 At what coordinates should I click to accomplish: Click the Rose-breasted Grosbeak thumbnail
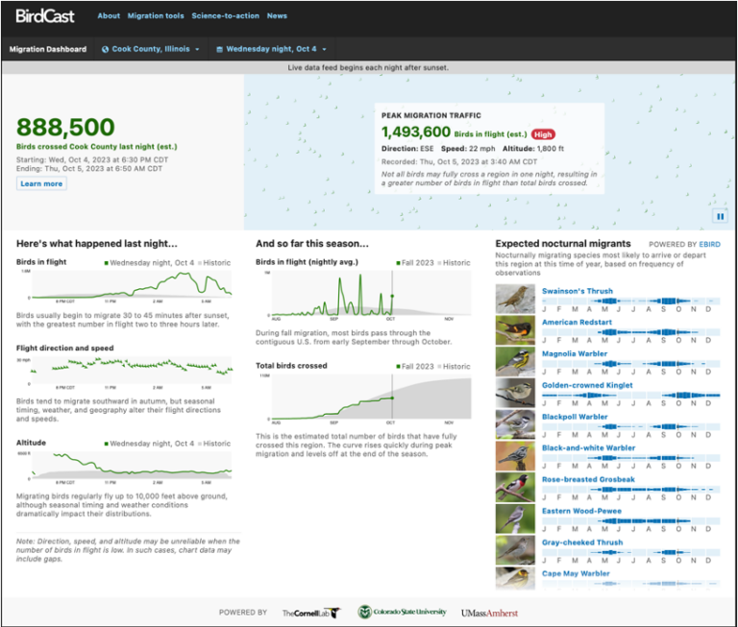[x=515, y=487]
